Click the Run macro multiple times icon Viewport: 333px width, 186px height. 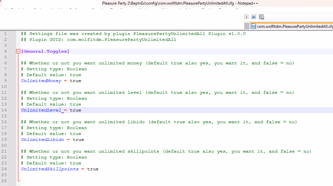coord(254,17)
